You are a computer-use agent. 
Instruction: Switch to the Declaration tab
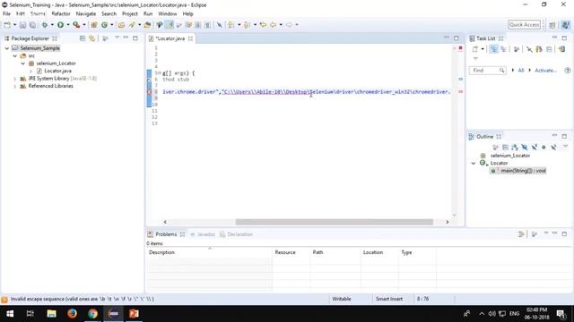click(x=237, y=234)
